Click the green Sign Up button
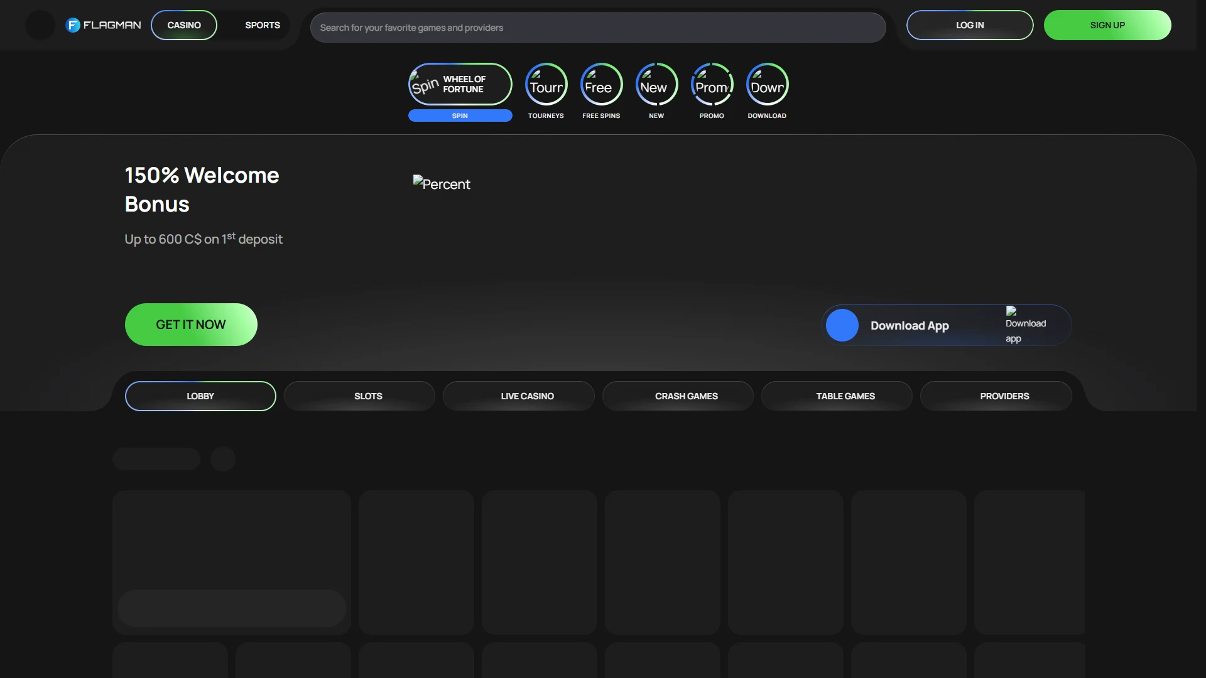Viewport: 1206px width, 678px height. pos(1107,25)
